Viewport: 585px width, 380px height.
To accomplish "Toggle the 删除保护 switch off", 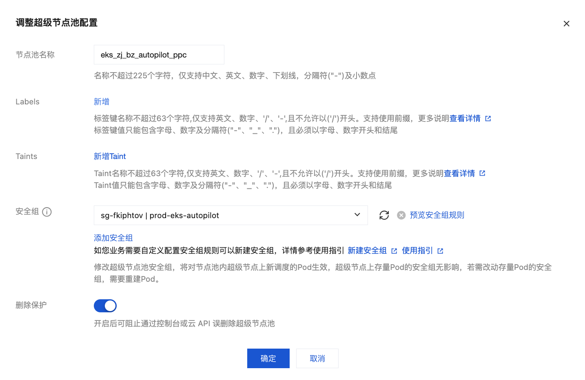I will coord(105,306).
